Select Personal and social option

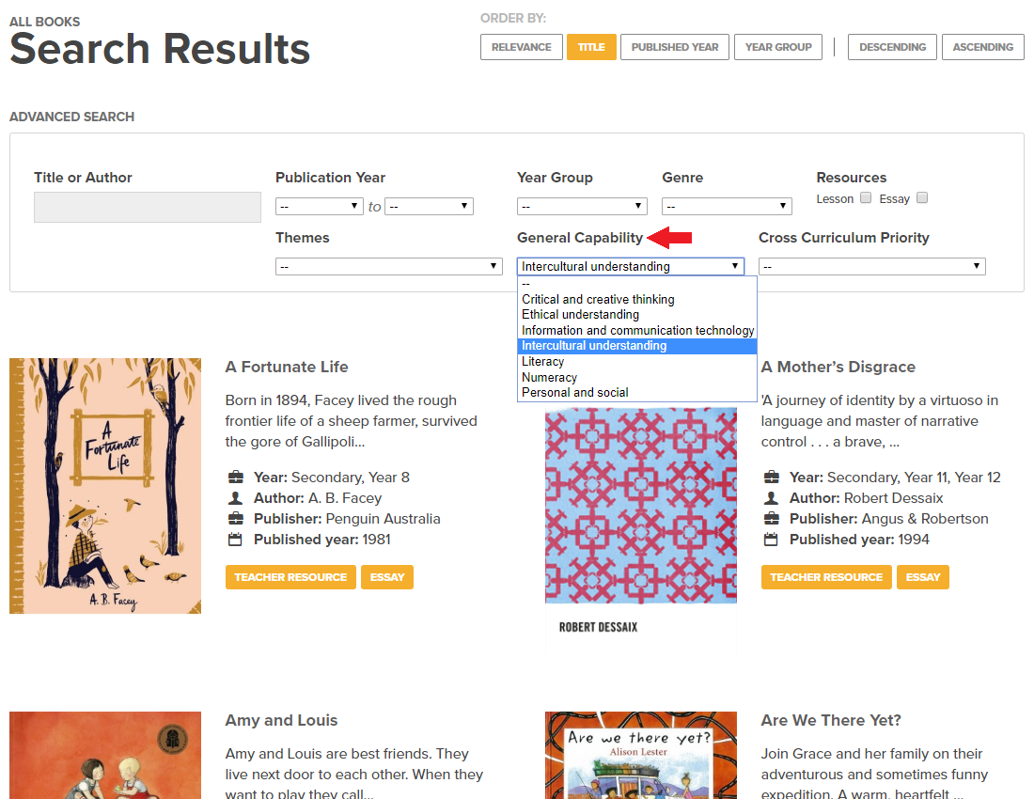coord(637,393)
